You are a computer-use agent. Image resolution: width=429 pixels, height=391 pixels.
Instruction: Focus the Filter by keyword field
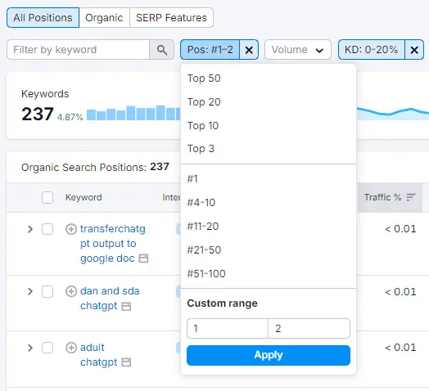(79, 50)
